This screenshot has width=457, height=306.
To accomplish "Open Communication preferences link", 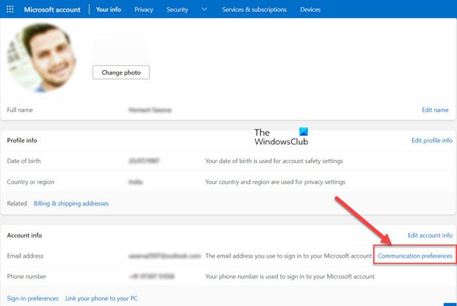I will pos(415,256).
